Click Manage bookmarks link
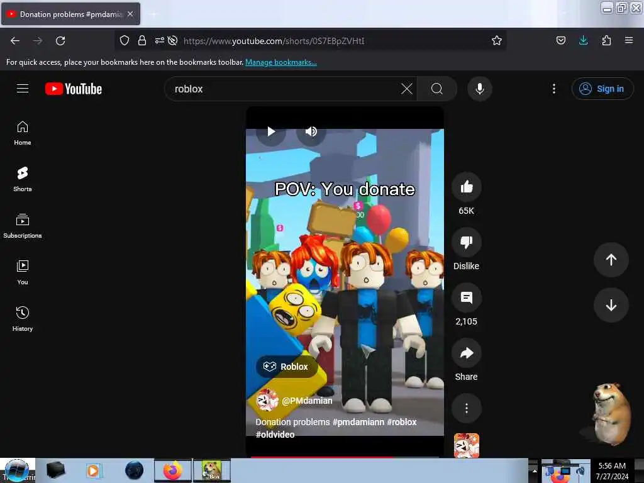644x483 pixels. tap(281, 62)
